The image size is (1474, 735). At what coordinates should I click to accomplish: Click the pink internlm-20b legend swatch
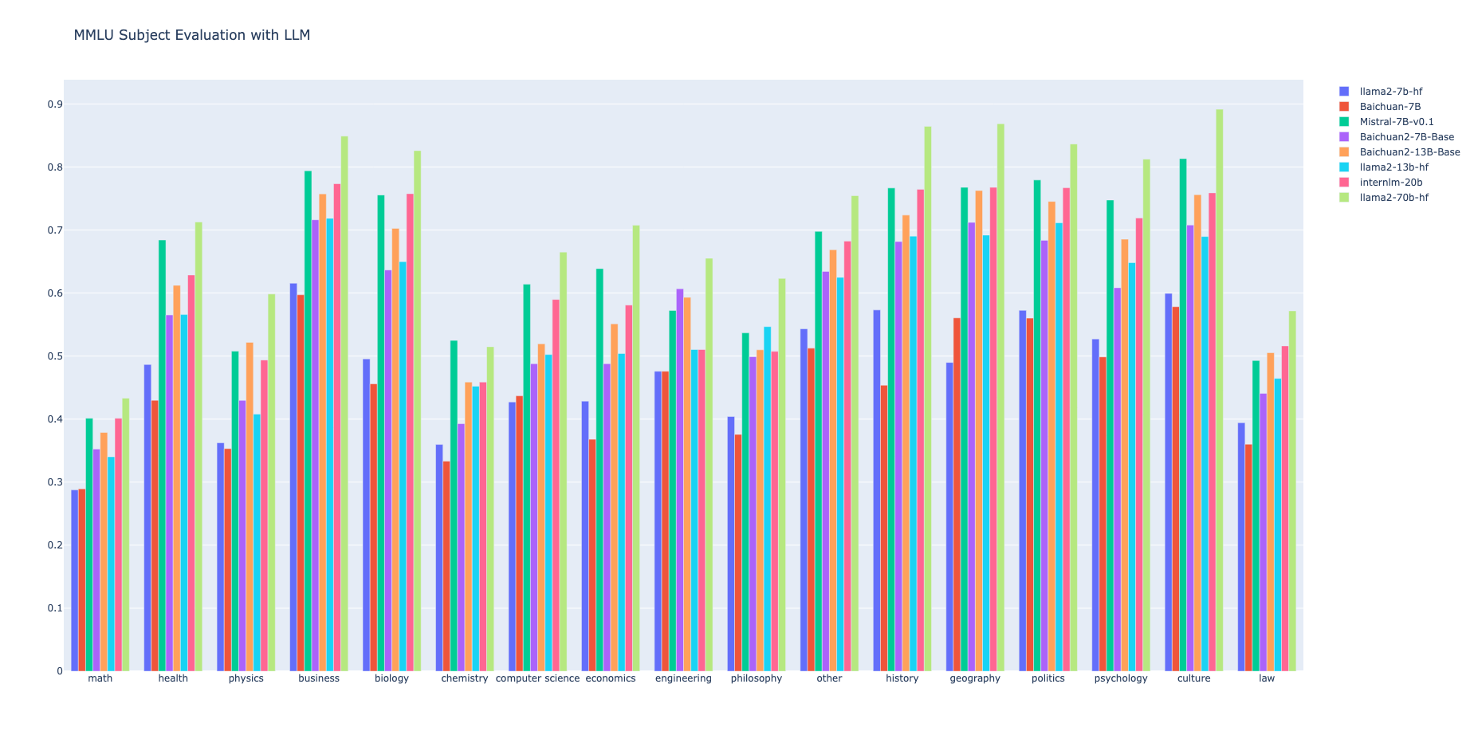1345,183
